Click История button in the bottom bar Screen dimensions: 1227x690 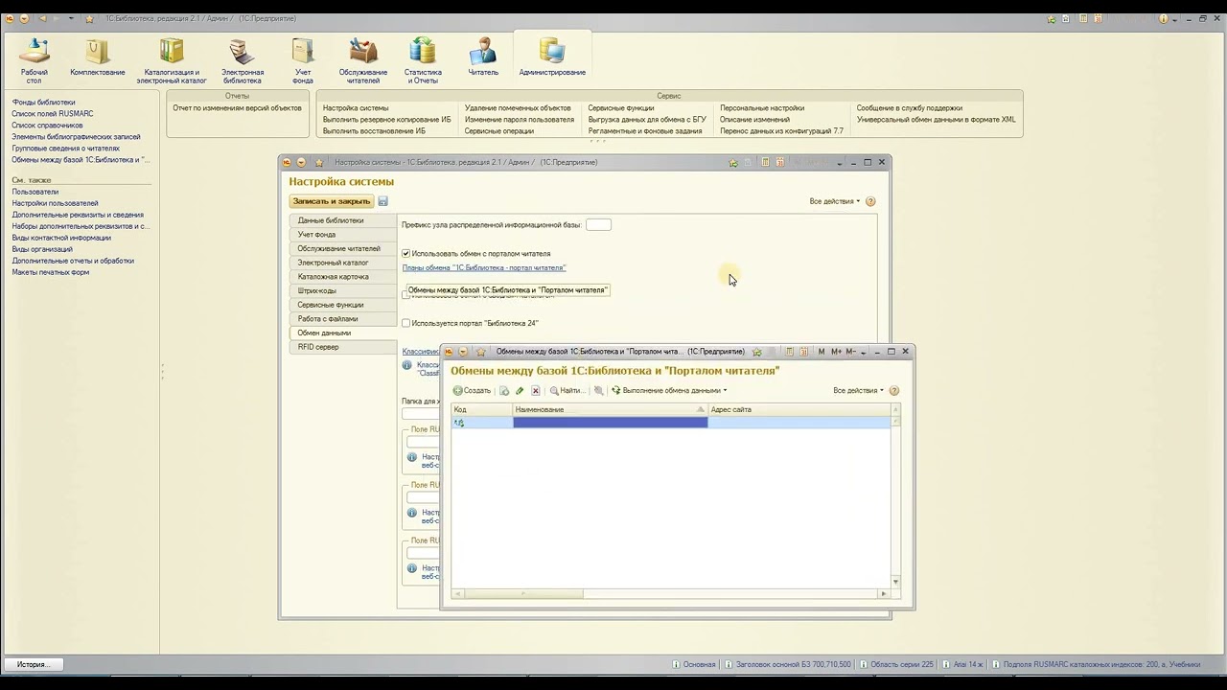[x=34, y=664]
